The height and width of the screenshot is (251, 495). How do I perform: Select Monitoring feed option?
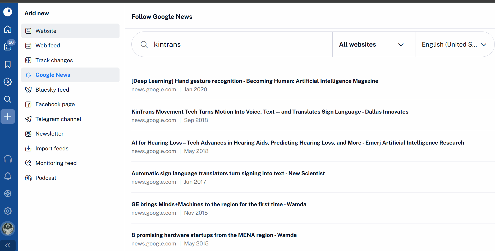coord(70,163)
